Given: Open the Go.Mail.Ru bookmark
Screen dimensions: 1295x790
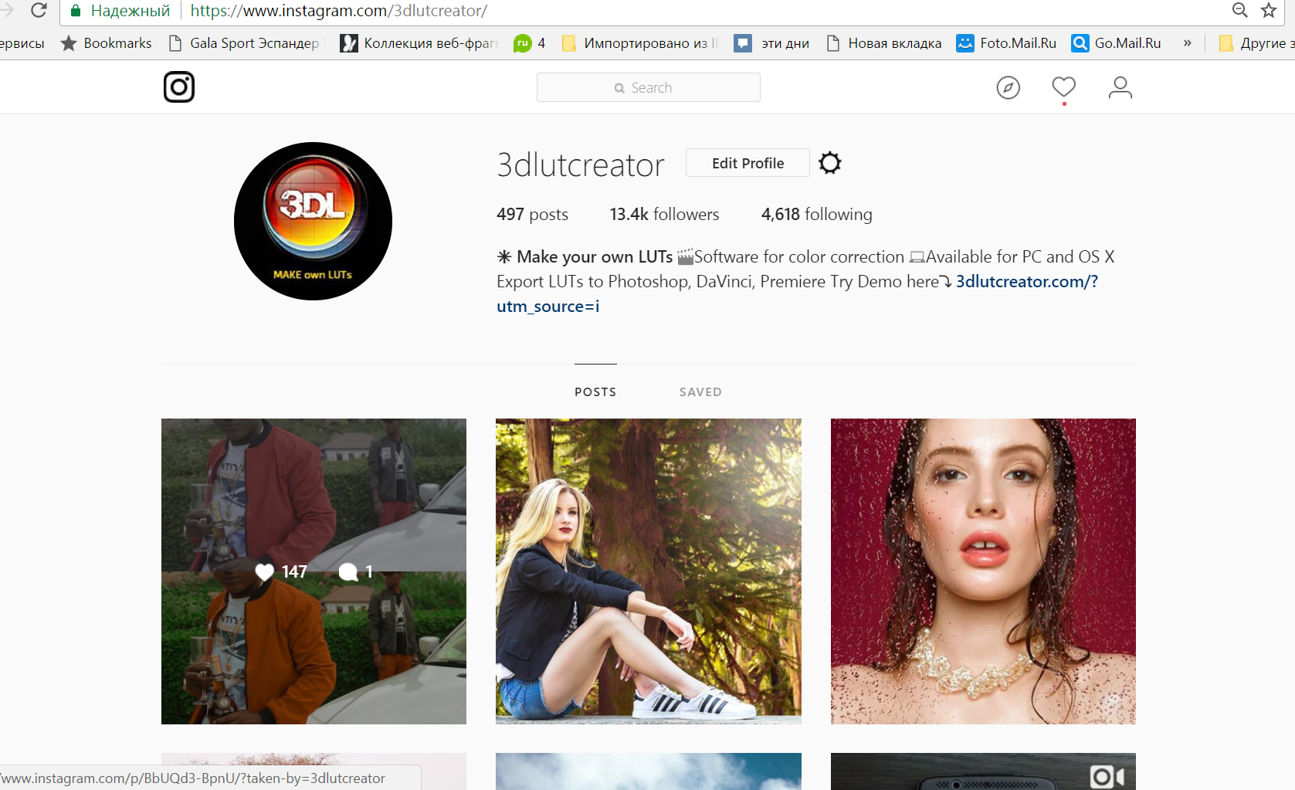Looking at the screenshot, I should 1116,43.
